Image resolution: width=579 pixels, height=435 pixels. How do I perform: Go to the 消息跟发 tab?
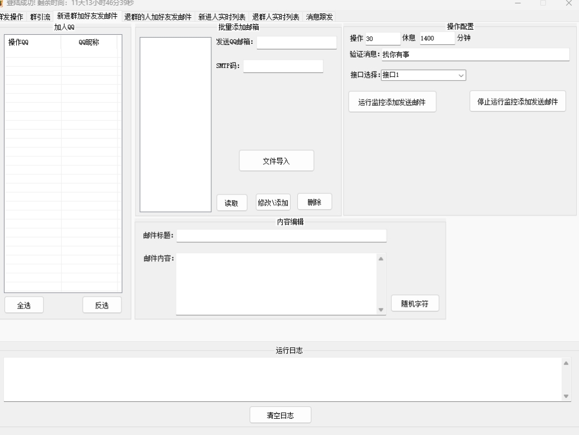pos(319,17)
